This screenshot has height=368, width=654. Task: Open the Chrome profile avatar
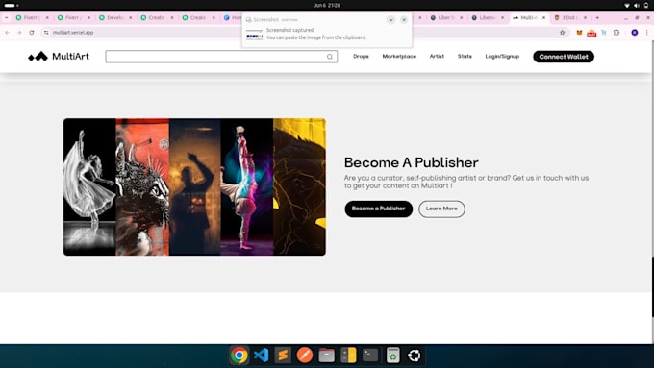click(635, 32)
